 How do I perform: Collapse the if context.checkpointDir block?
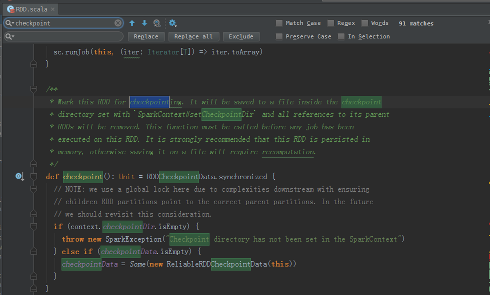click(34, 227)
